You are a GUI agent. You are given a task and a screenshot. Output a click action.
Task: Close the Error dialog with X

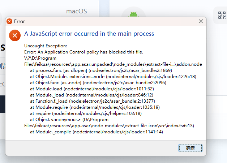tap(201, 21)
